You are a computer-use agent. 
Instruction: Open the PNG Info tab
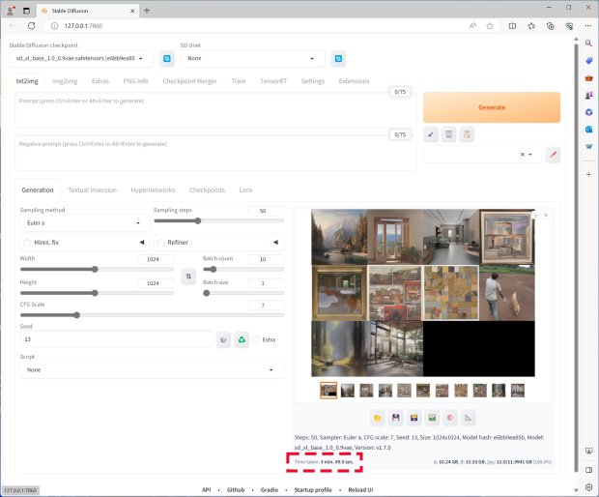(135, 81)
